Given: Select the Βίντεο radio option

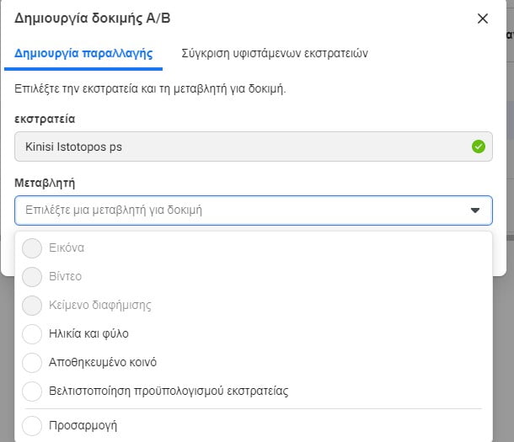Looking at the screenshot, I should click(32, 276).
